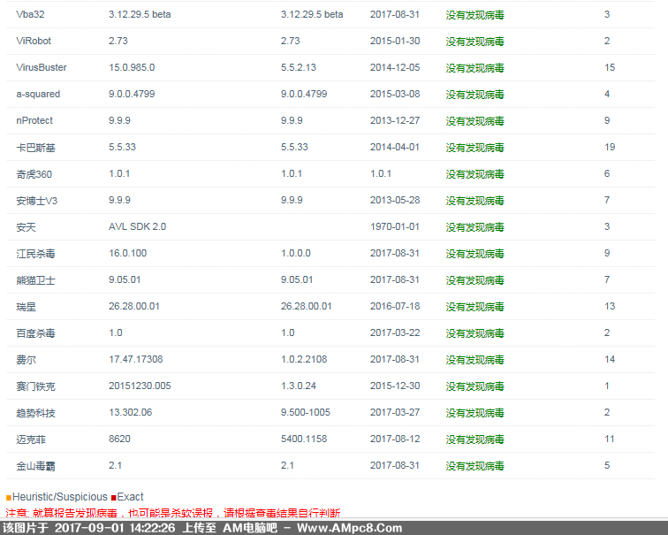Click the red Exact legend square
The image size is (668, 535).
(x=113, y=498)
